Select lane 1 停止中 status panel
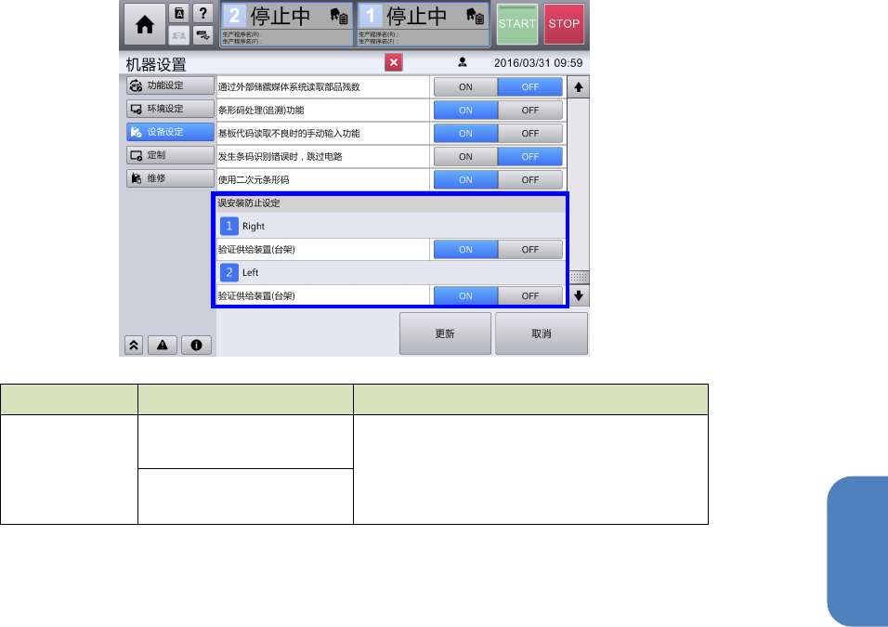This screenshot has width=888, height=627. [x=424, y=24]
